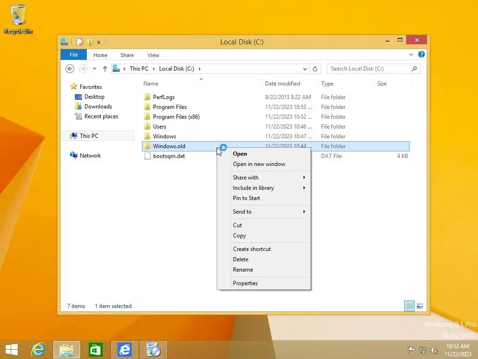
Task: Open the Windows Store taskbar icon
Action: pyautogui.click(x=95, y=350)
